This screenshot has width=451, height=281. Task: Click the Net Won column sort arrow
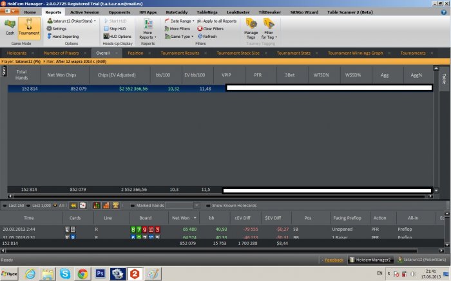195,218
